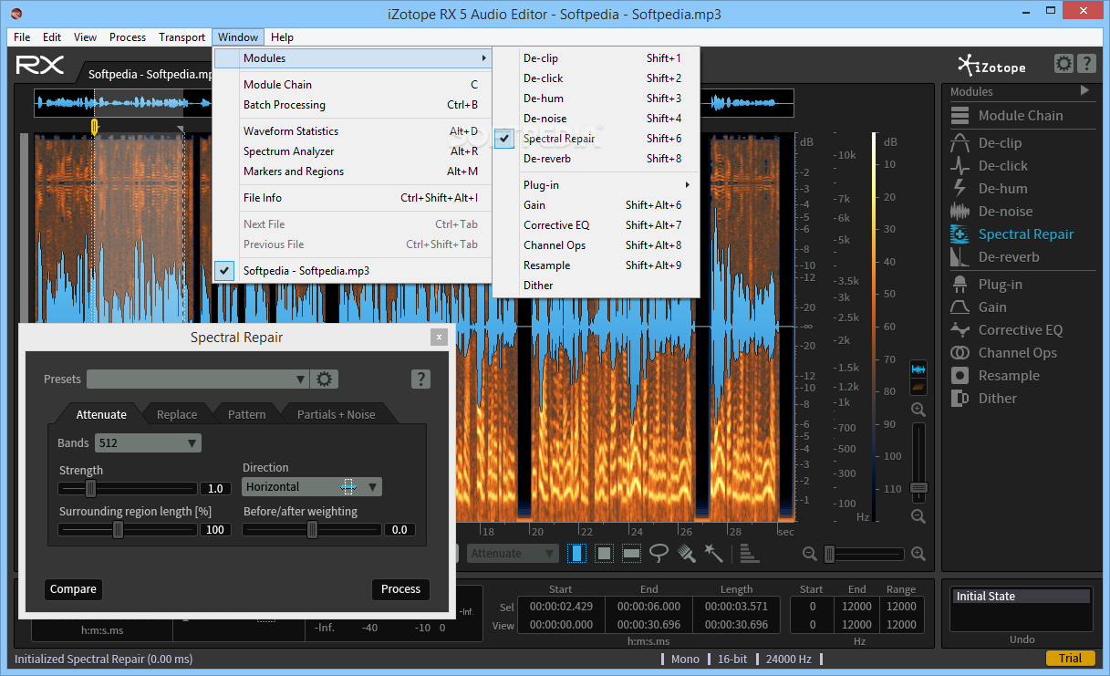Select the Spectral Repair icon in sidebar
Image resolution: width=1110 pixels, height=676 pixels.
coord(960,234)
